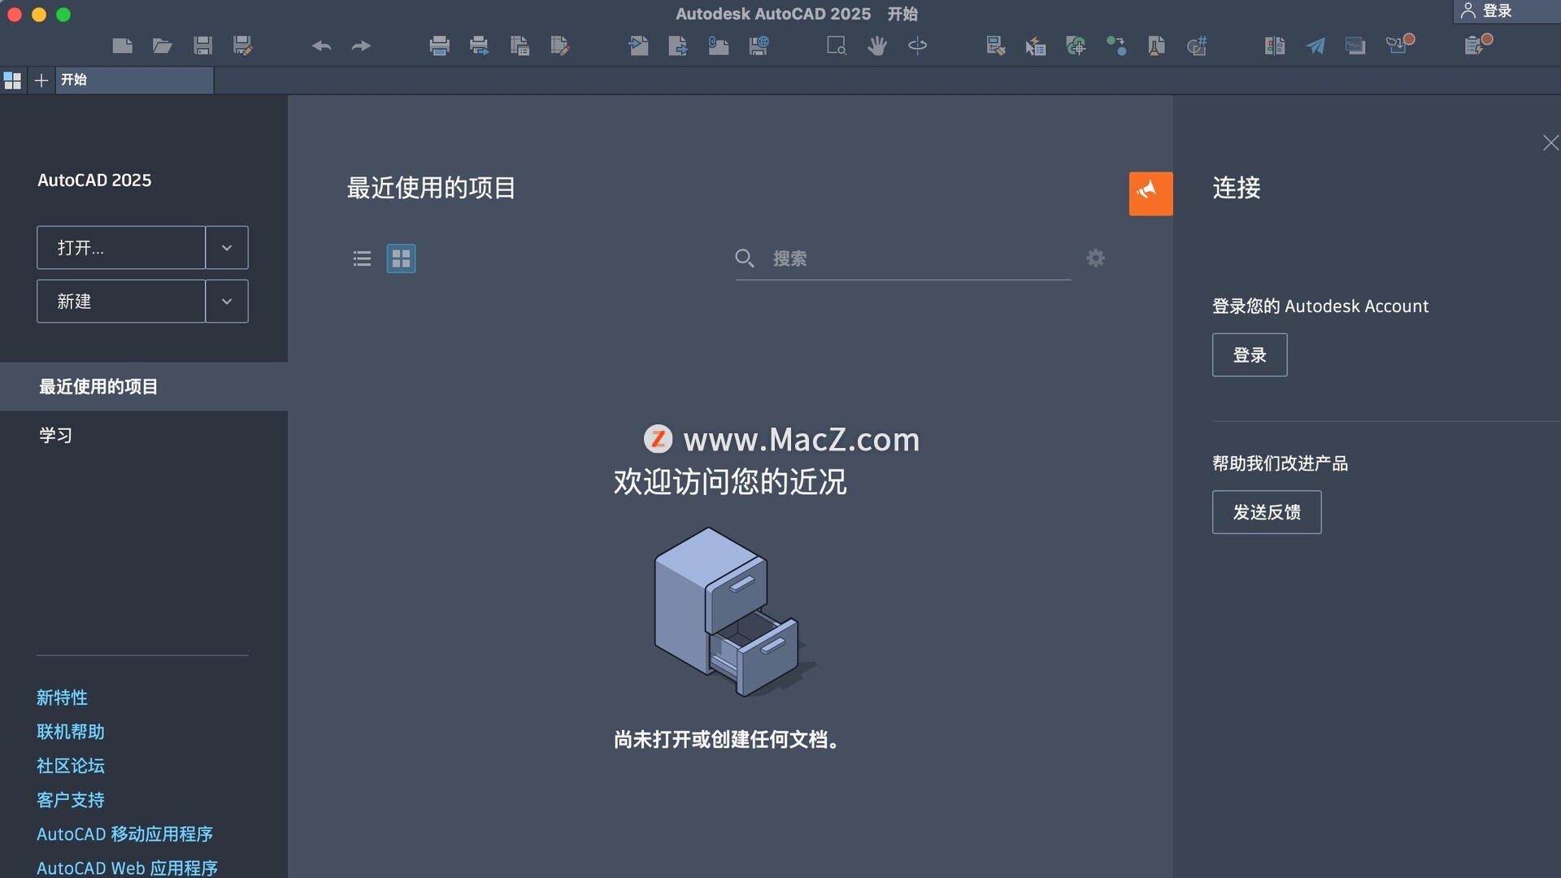1561x878 pixels.
Task: Click the 发送反馈 button
Action: (1266, 512)
